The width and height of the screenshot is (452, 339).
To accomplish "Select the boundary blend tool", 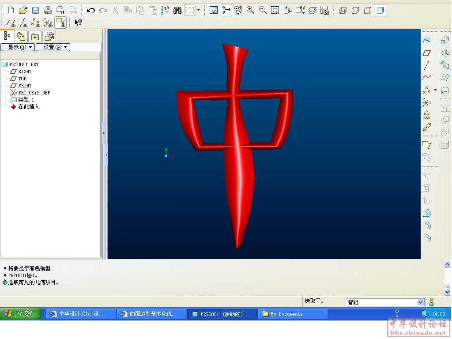I will coord(445,77).
